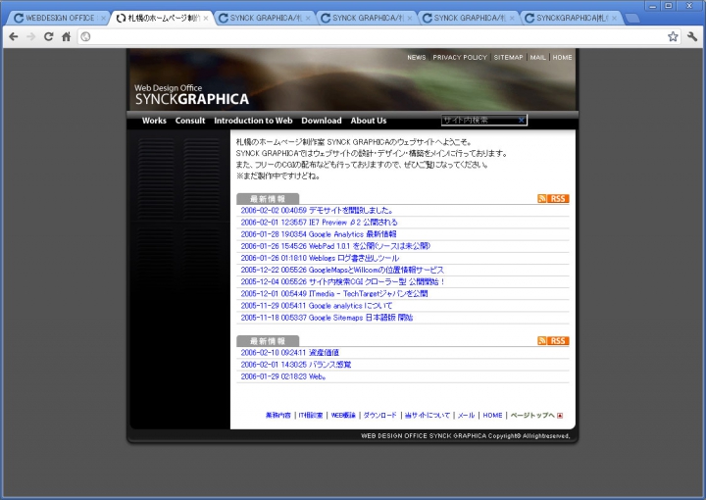Open the Works menu
The height and width of the screenshot is (500, 706).
pos(154,121)
